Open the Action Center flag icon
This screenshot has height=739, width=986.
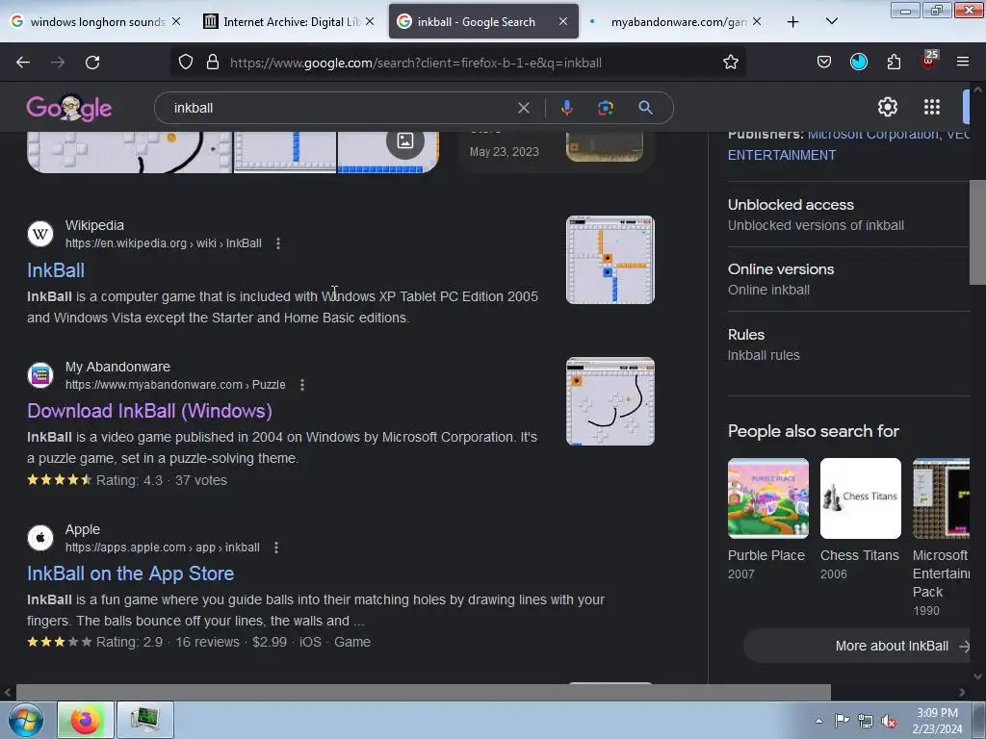[x=842, y=721]
